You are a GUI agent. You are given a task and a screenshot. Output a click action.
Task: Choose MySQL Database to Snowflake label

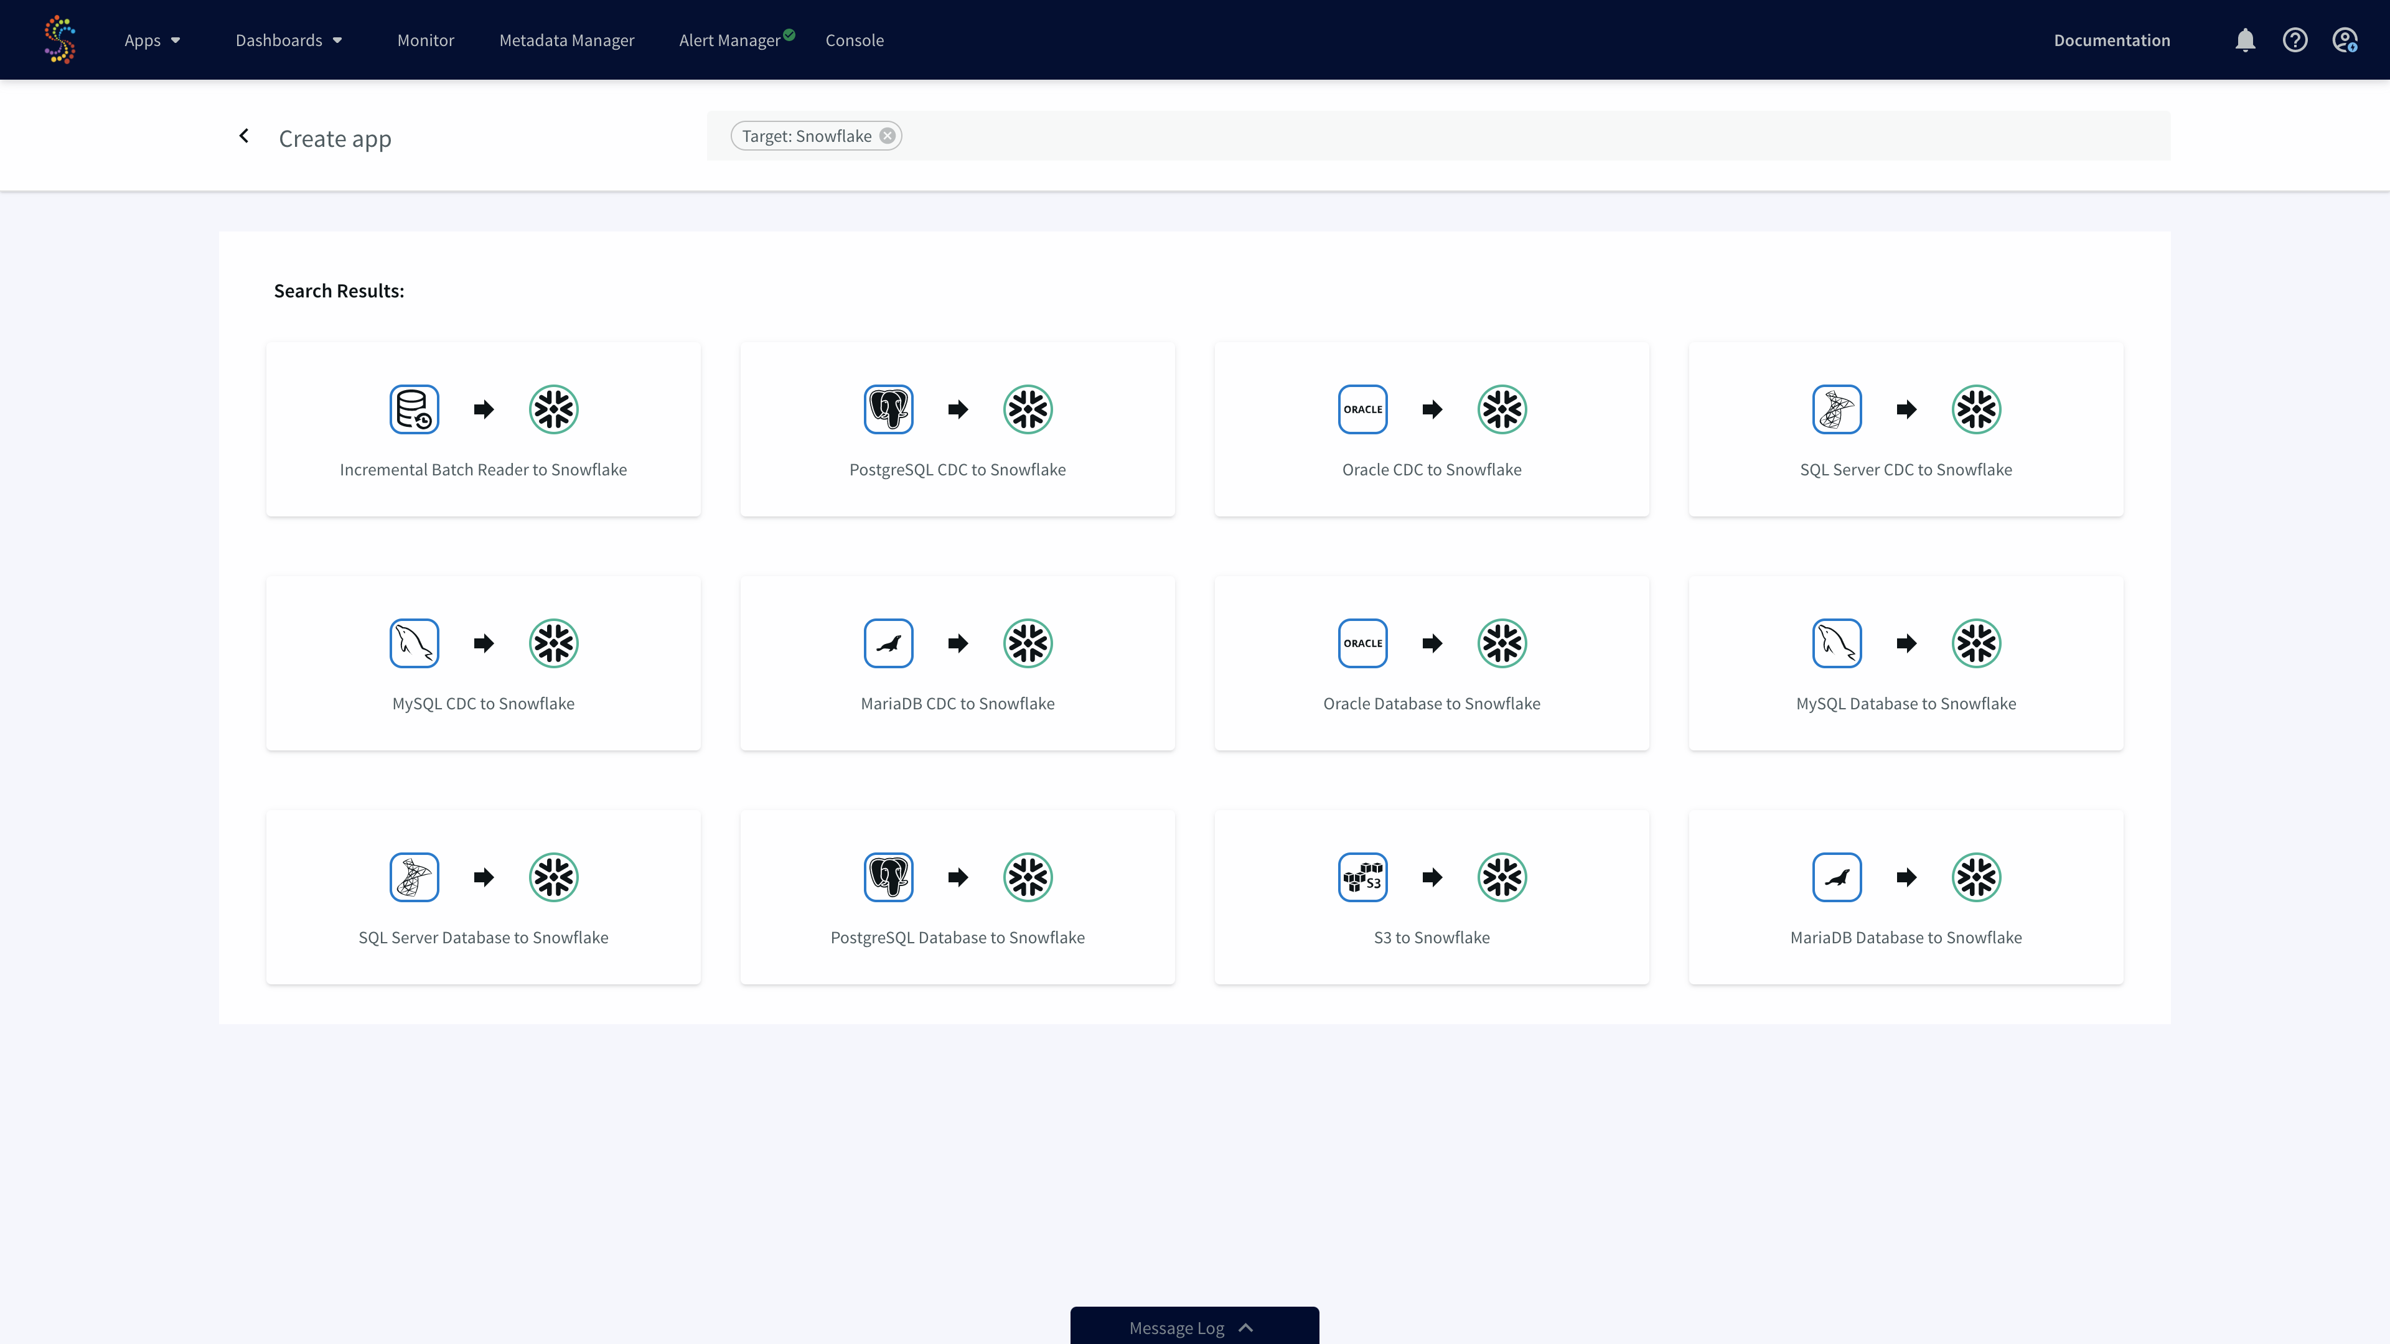coord(1906,703)
